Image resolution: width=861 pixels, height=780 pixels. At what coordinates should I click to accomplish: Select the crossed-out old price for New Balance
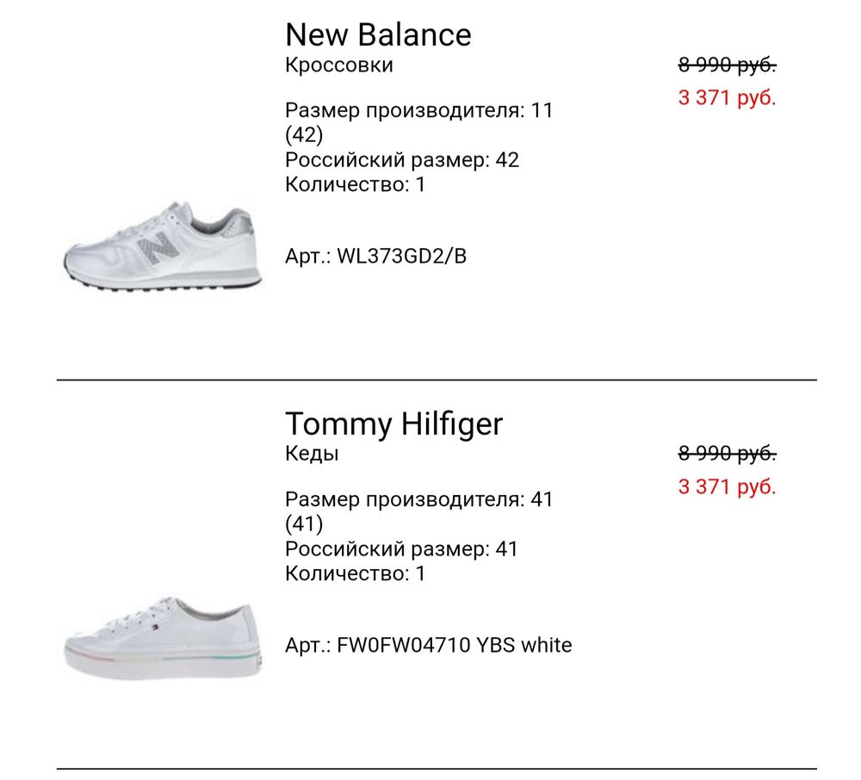tap(727, 65)
